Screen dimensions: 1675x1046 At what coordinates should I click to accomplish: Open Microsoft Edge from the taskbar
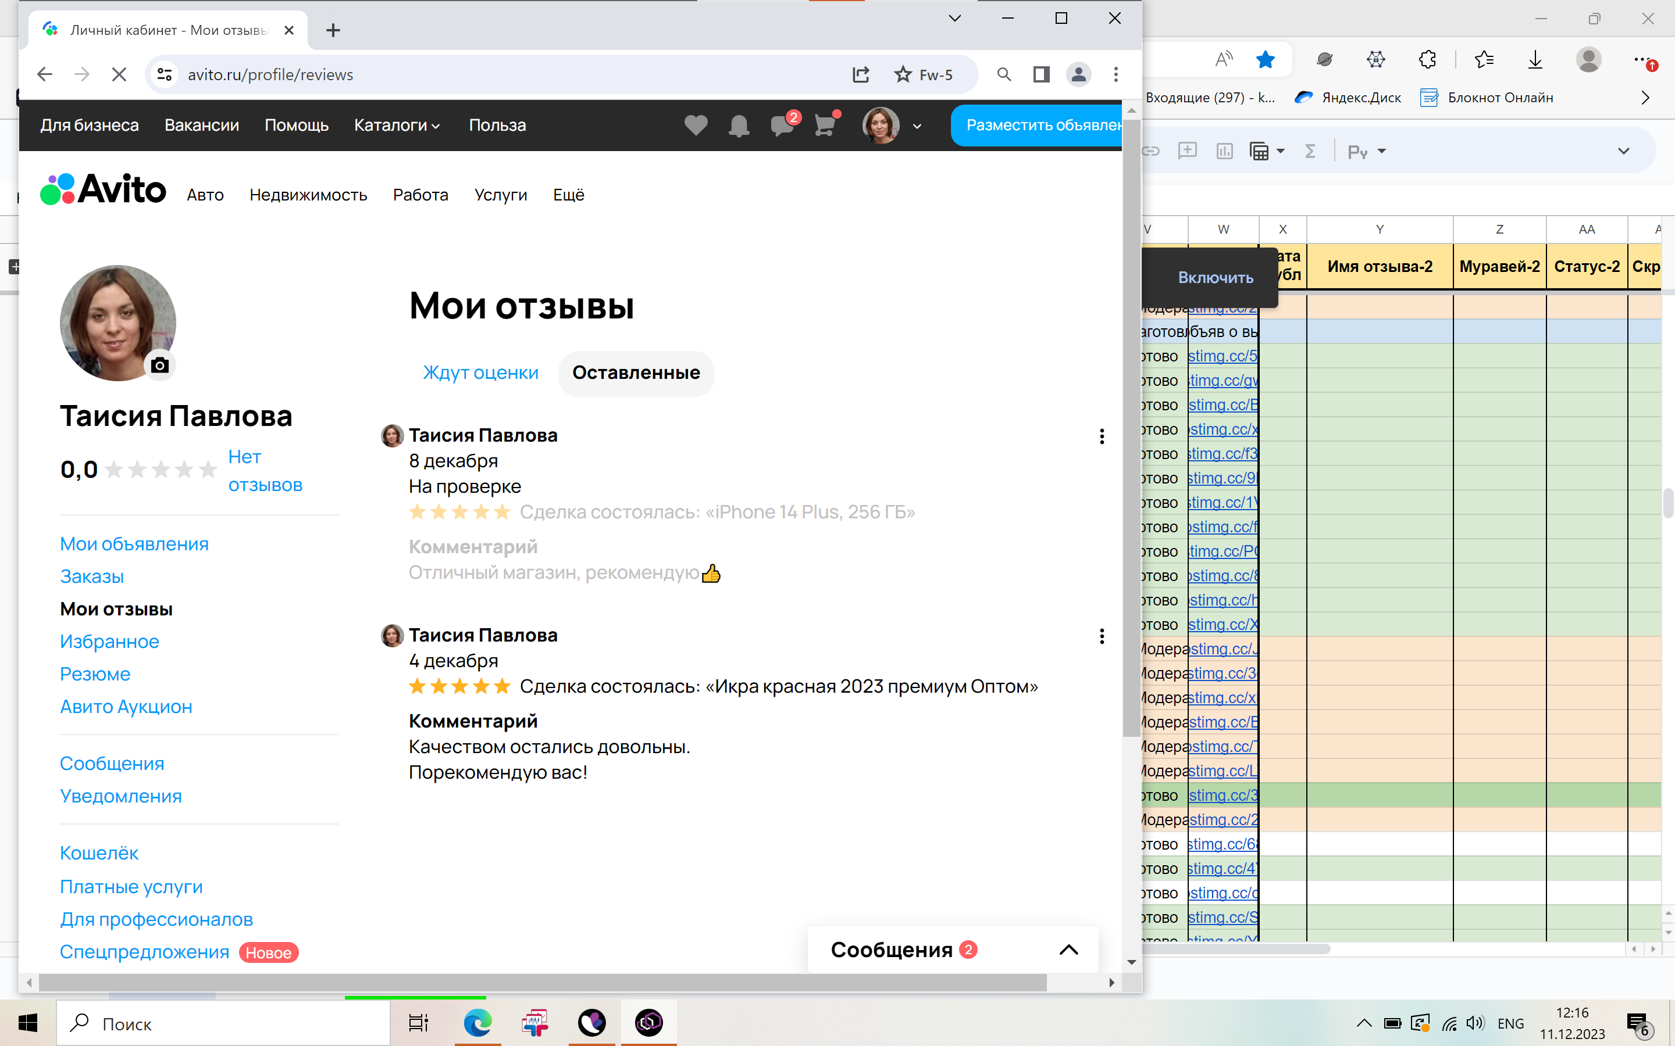(x=477, y=1023)
